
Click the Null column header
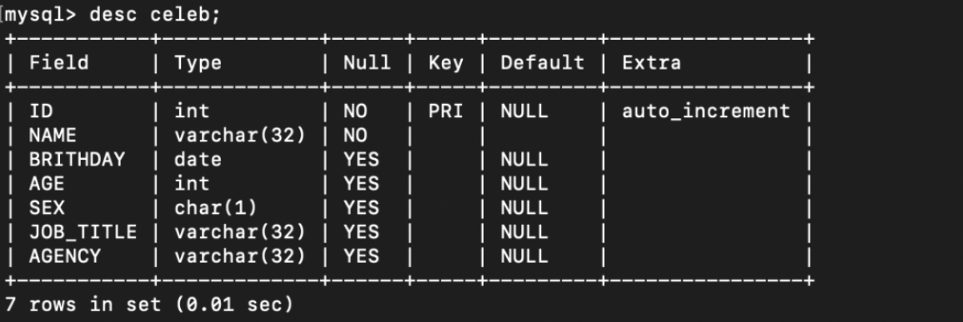click(367, 62)
